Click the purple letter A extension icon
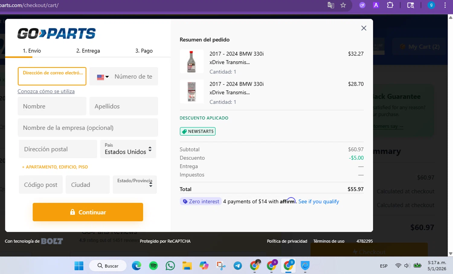Viewport: 453px width, 274px height. [x=376, y=5]
